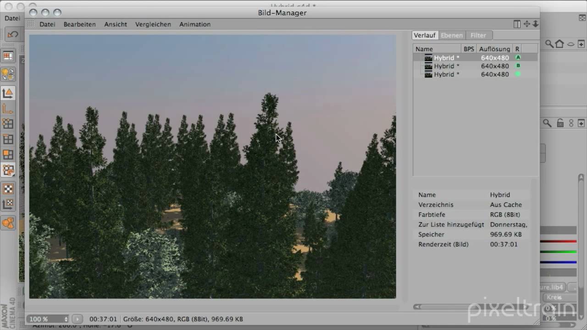Select the third Hybrid * history entry

pyautogui.click(x=475, y=74)
